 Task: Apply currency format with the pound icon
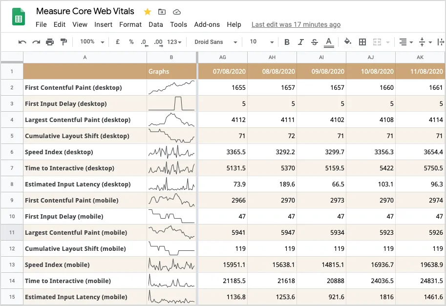[117, 42]
